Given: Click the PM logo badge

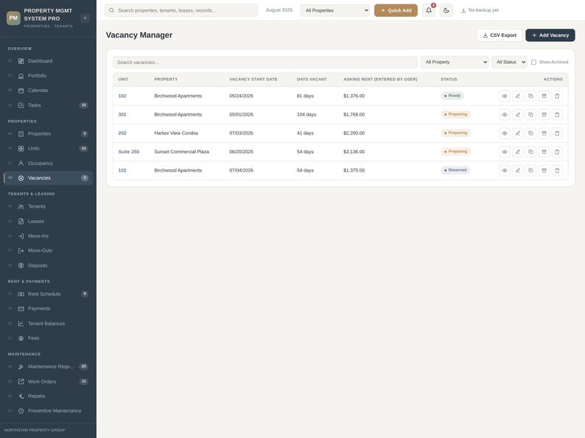Looking at the screenshot, I should coord(13,18).
